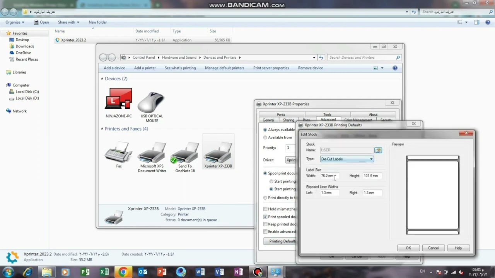
Task: Click Control Panel breadcrumb
Action: coord(144,58)
